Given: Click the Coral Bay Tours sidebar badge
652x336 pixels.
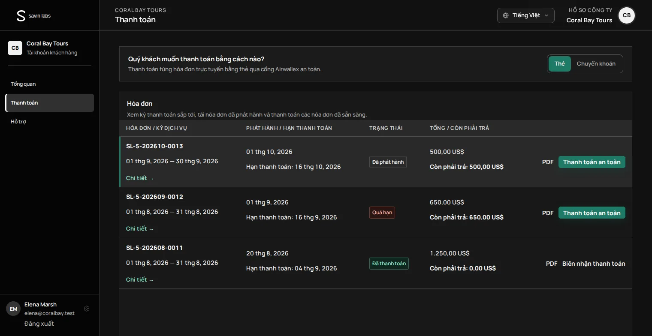Looking at the screenshot, I should 15,48.
